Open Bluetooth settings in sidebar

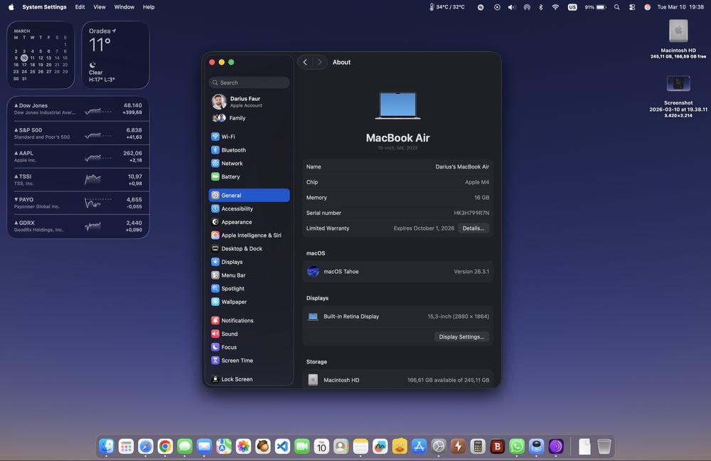(249, 149)
